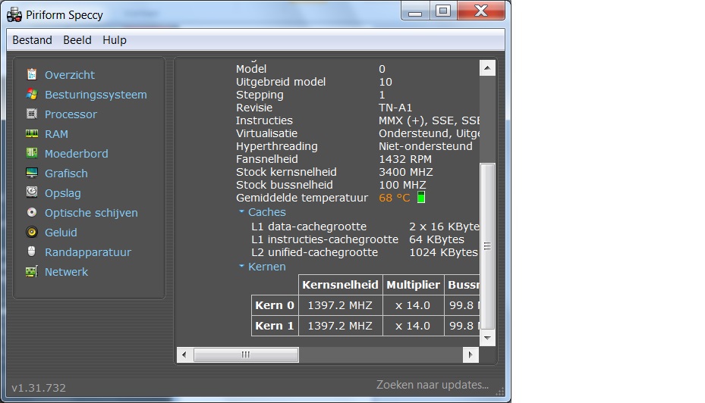705x403 pixels.
Task: Click the v1.31.732 version label
Action: pyautogui.click(x=39, y=387)
